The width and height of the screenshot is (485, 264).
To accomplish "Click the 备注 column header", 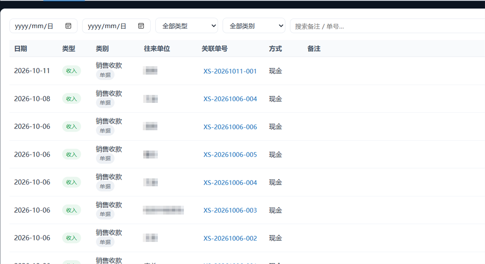I will pyautogui.click(x=313, y=49).
